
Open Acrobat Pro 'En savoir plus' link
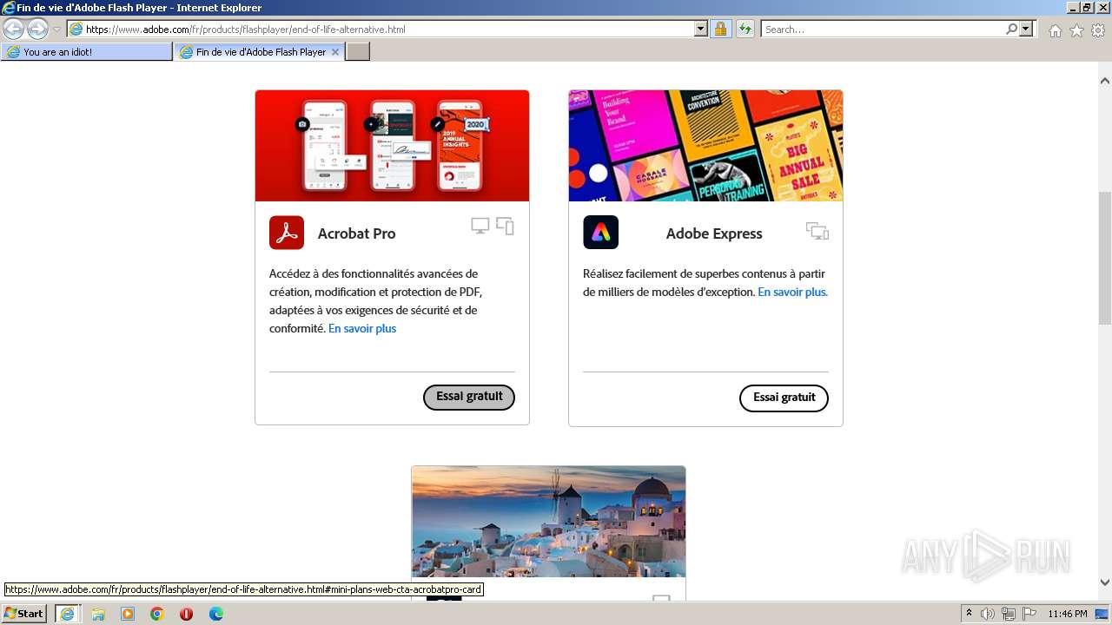click(x=362, y=328)
